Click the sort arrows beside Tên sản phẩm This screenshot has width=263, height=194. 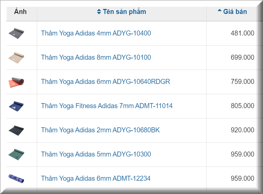(x=99, y=12)
